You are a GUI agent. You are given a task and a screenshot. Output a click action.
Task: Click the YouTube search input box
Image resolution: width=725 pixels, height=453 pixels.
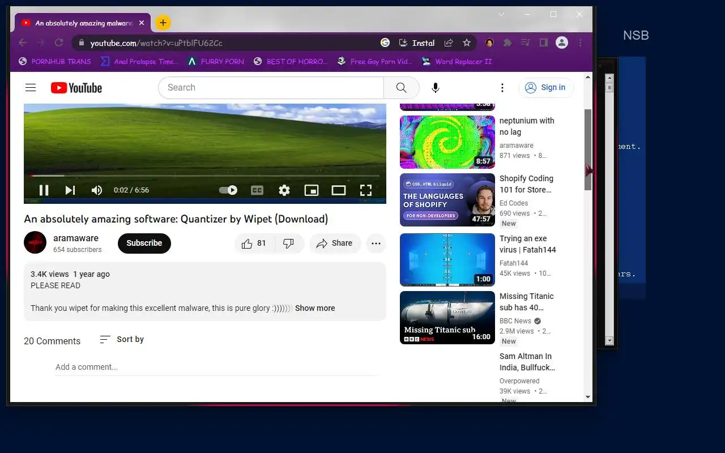click(271, 88)
